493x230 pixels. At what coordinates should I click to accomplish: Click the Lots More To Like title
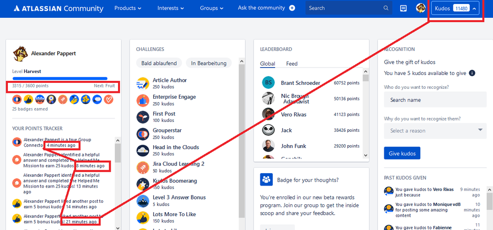pos(174,214)
